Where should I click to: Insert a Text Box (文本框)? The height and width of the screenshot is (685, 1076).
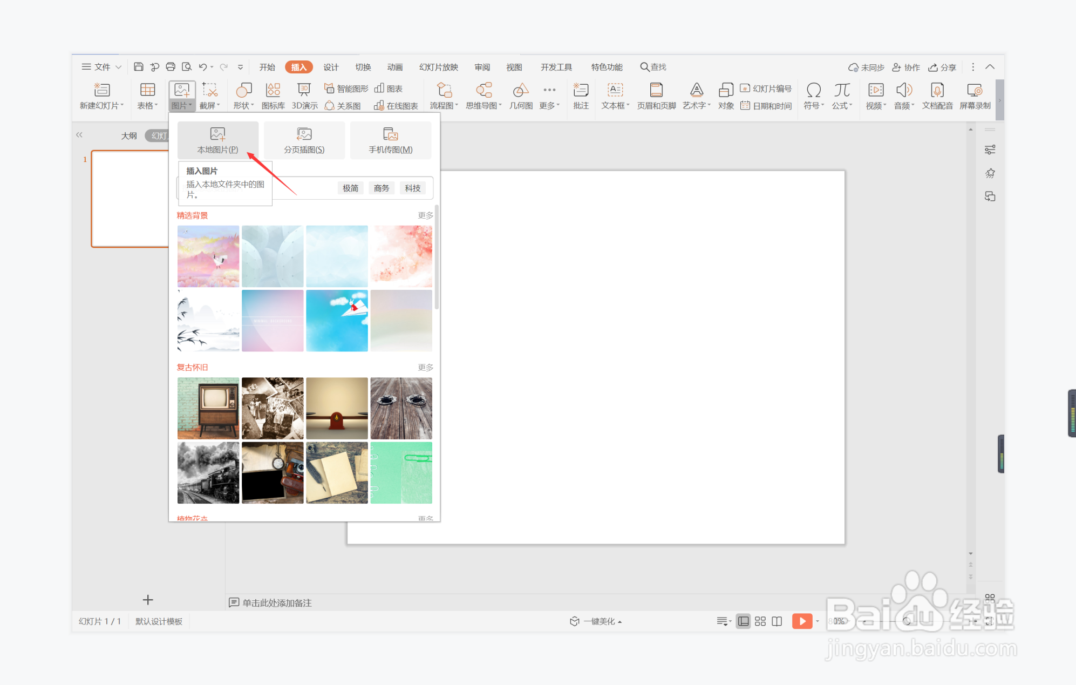615,96
